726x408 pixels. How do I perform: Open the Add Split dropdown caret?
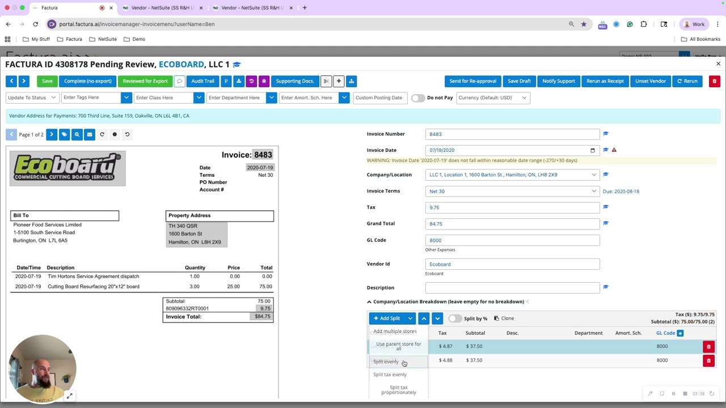[410, 318]
